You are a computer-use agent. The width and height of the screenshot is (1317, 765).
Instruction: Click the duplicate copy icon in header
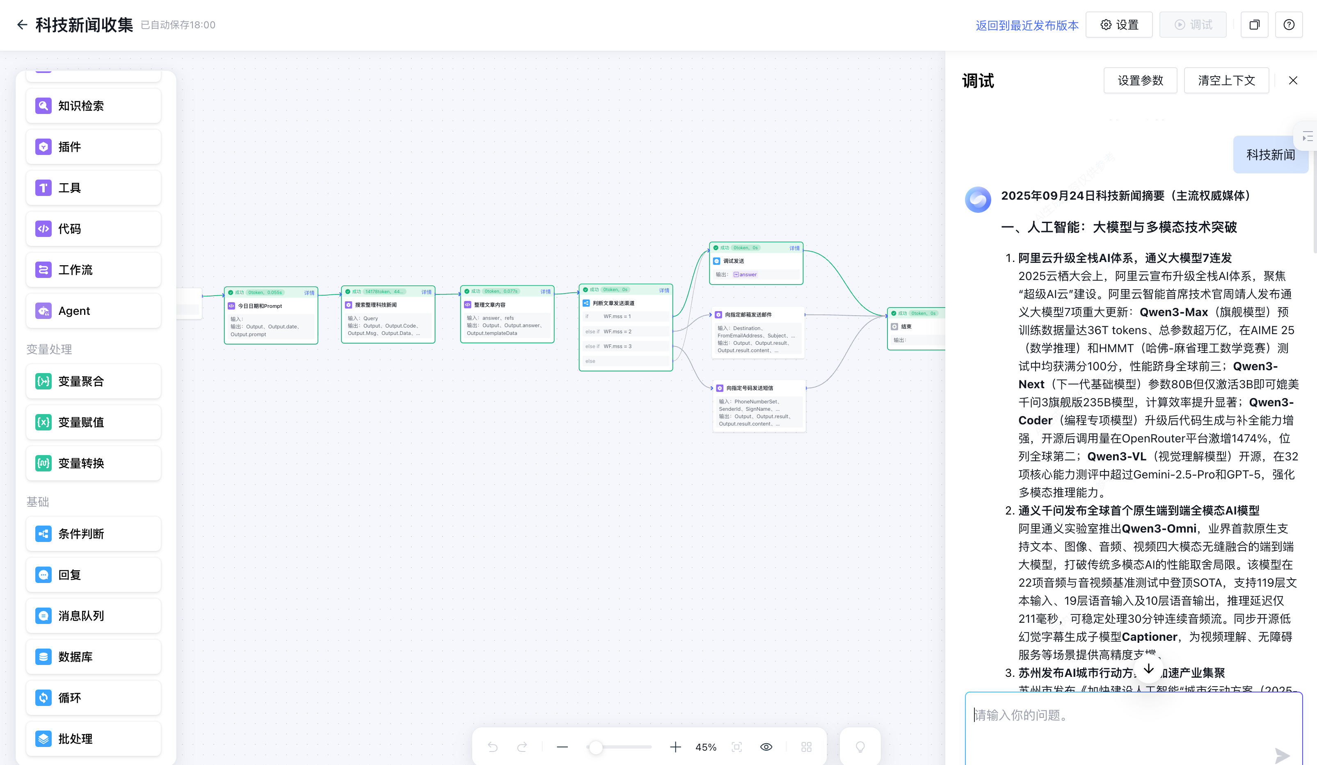[1254, 25]
